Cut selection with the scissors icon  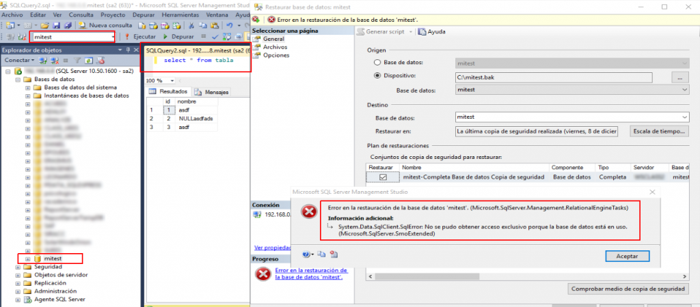click(x=191, y=25)
